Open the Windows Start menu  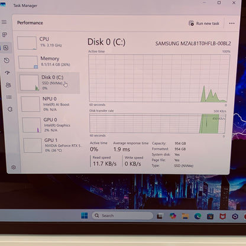[x=85, y=215]
